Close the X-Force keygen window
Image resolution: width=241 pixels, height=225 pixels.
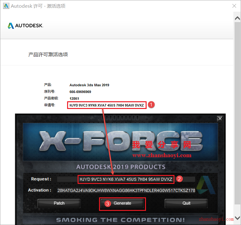click(220, 119)
